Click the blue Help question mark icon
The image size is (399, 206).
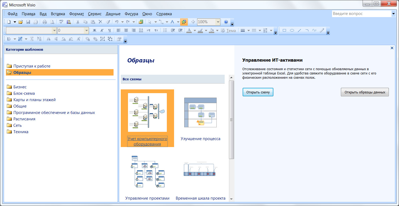pyautogui.click(x=226, y=22)
